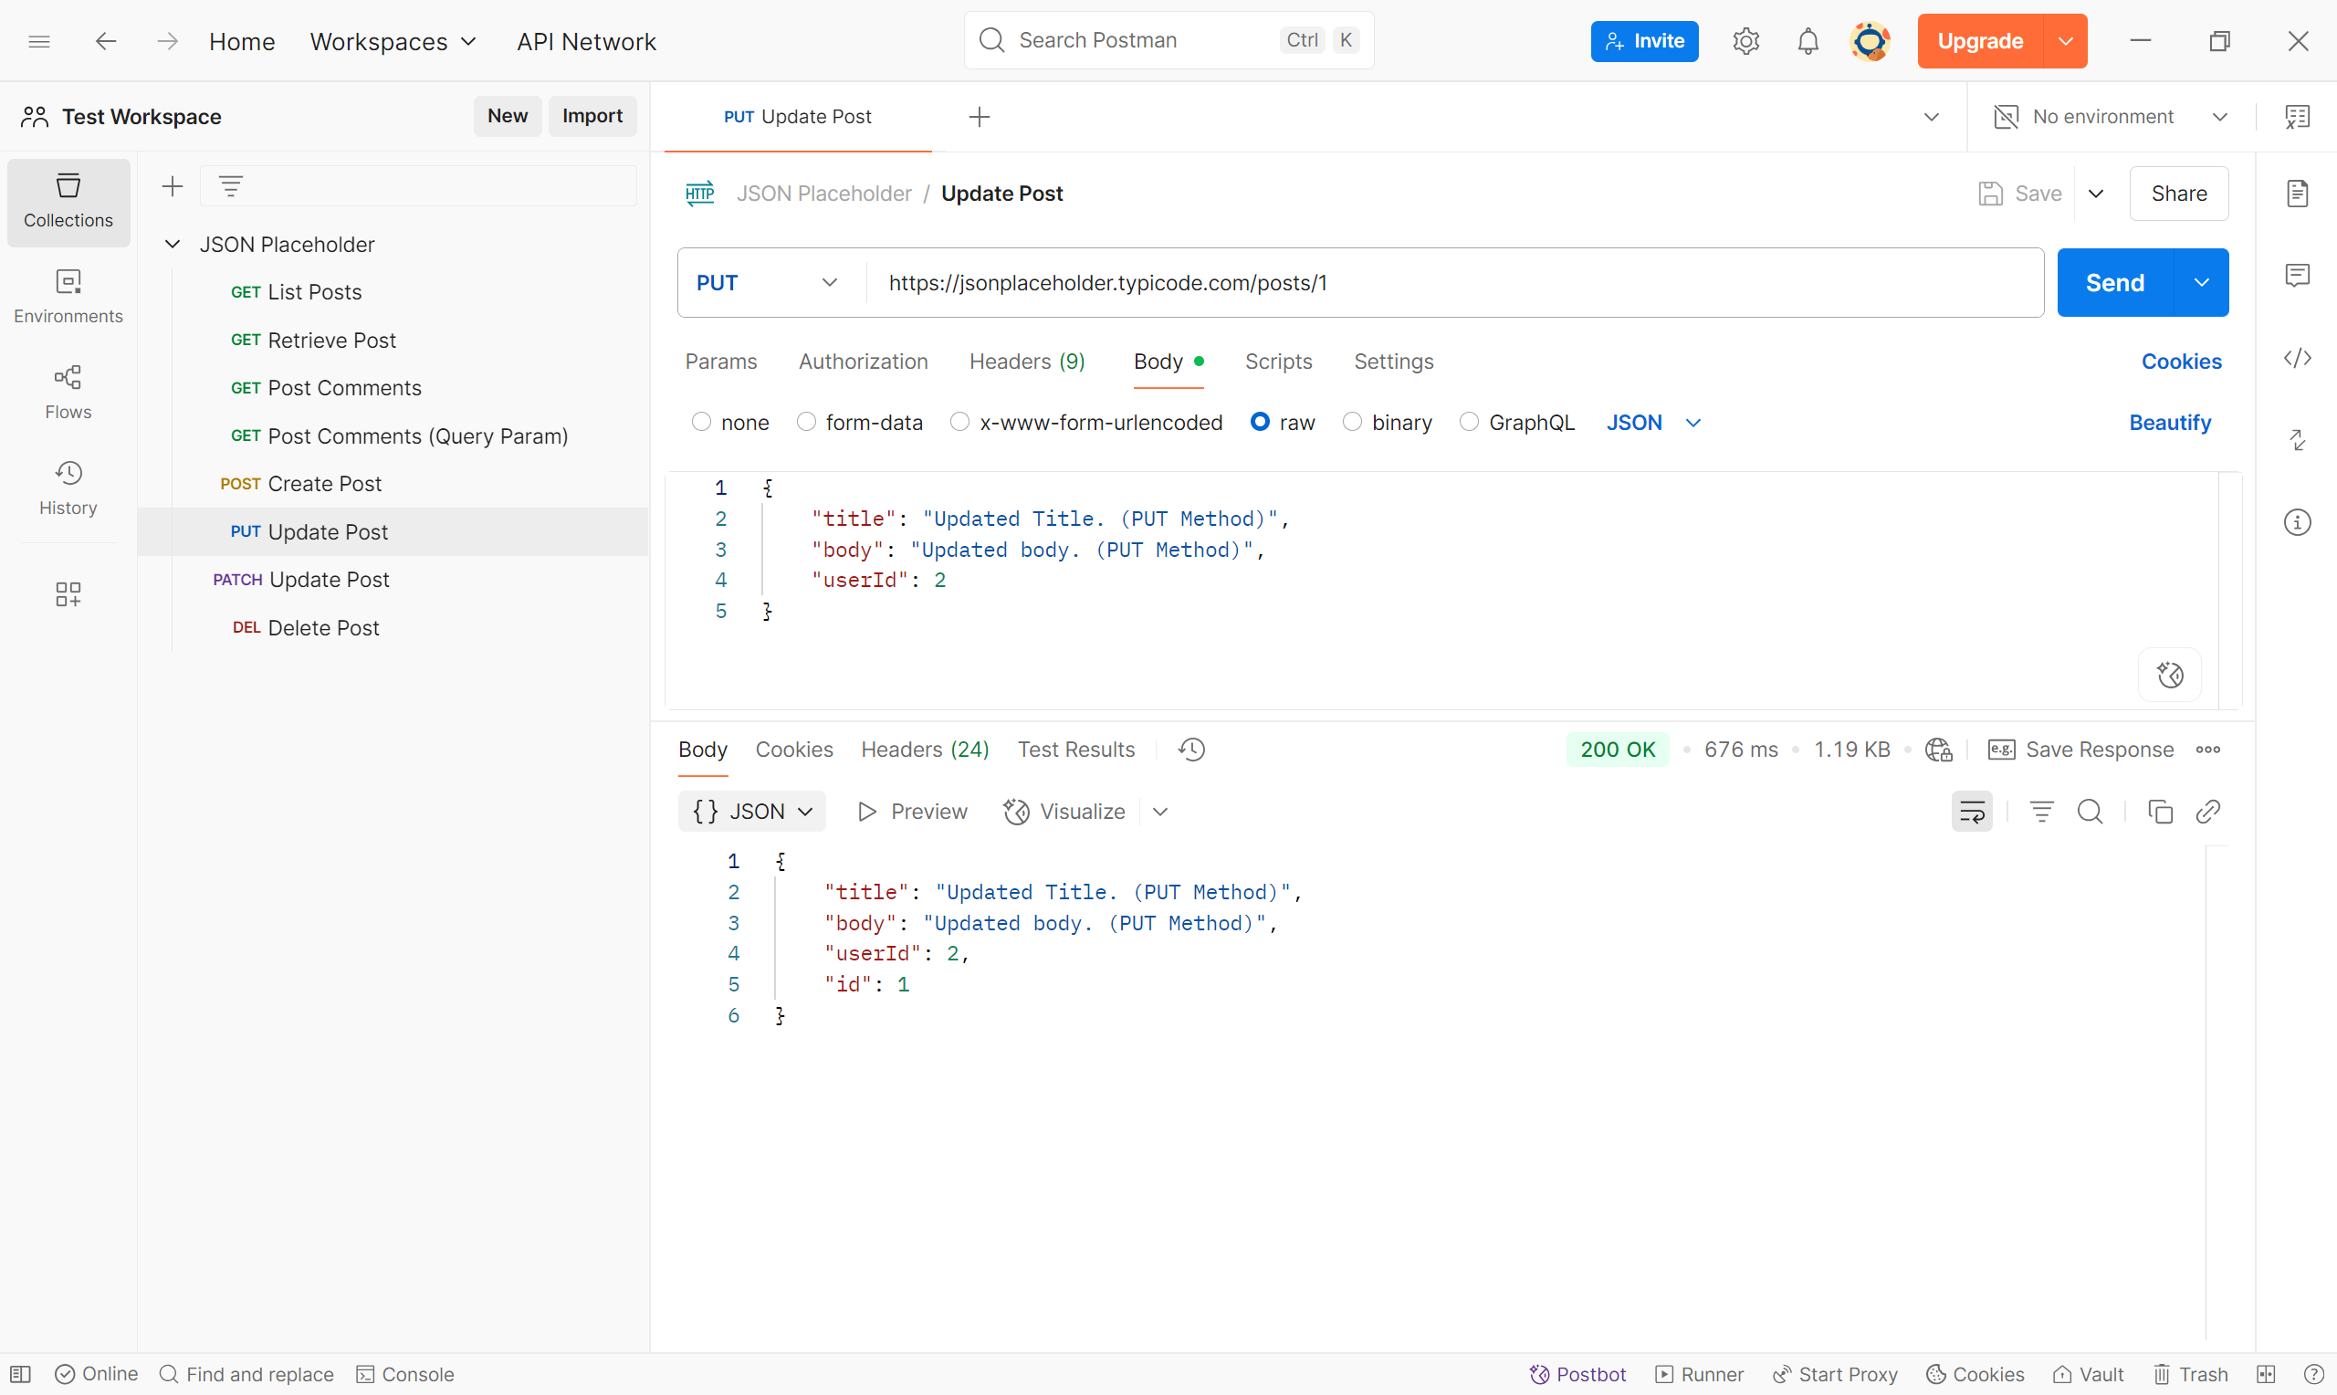This screenshot has width=2337, height=1395.
Task: Collapse JSON Placeholder collection
Action: [x=172, y=245]
